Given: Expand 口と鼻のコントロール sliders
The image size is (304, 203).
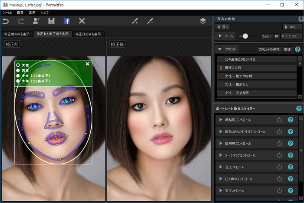Looking at the screenshot, I should tap(221, 179).
